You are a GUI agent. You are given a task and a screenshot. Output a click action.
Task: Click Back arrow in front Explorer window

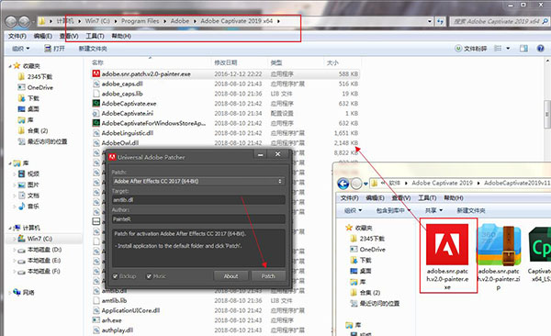coord(343,183)
